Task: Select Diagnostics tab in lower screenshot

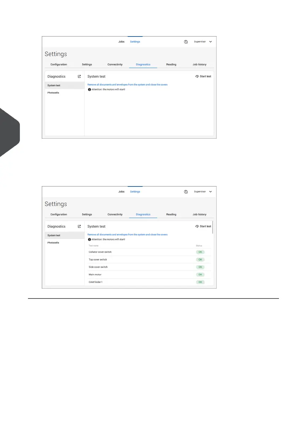Action: (143, 214)
